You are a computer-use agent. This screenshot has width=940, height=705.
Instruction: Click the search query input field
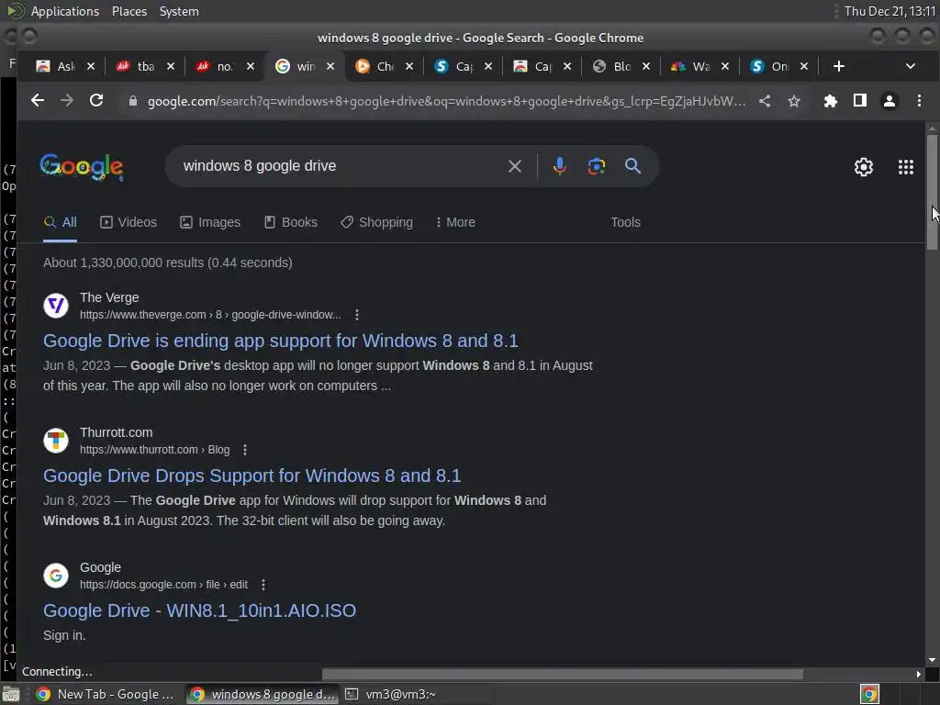[x=341, y=166]
